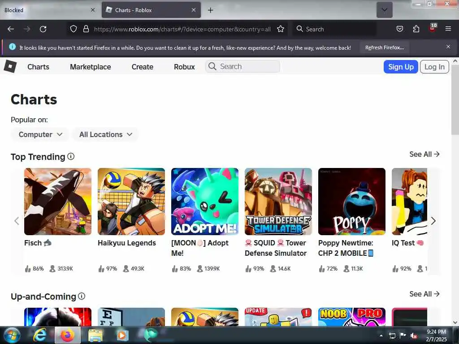Viewport: 459px width, 344px height.
Task: Click the Roblox search magnifier icon
Action: (212, 66)
